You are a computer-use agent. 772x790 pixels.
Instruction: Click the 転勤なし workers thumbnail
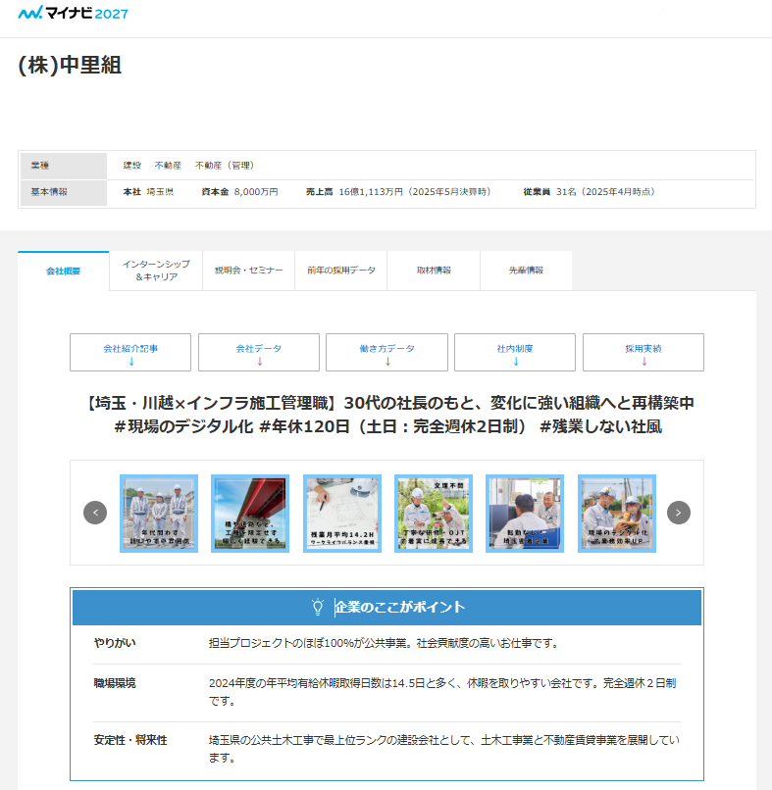coord(525,514)
